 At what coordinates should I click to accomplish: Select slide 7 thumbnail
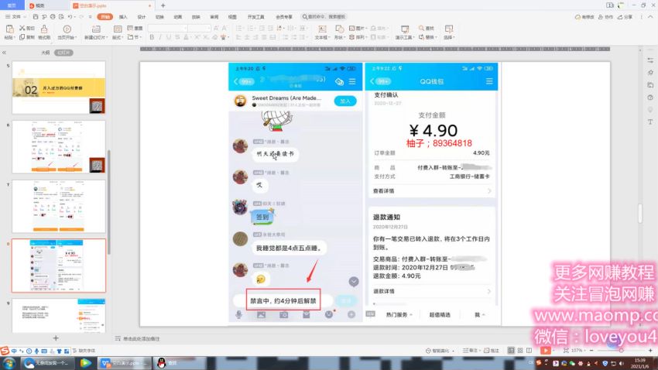coord(59,207)
